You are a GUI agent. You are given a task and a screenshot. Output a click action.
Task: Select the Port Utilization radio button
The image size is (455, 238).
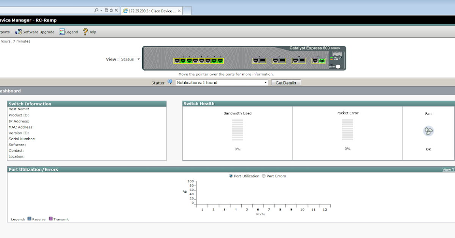[231, 176]
